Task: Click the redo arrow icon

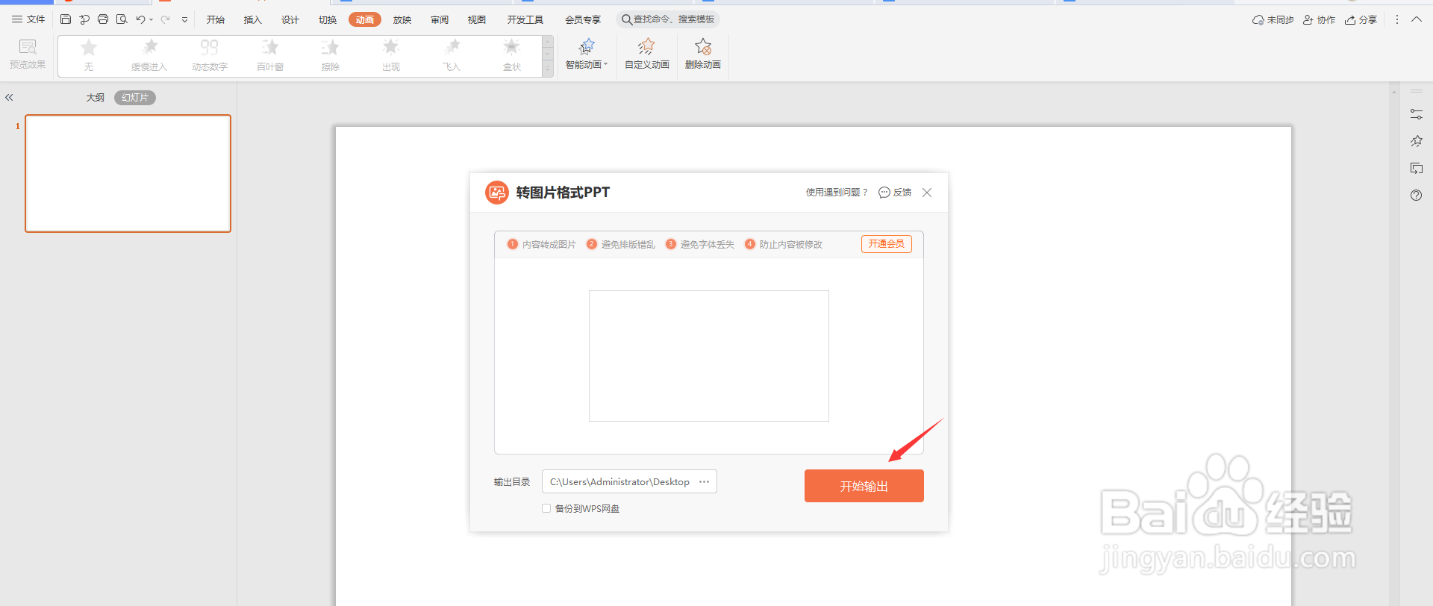Action: [x=165, y=19]
